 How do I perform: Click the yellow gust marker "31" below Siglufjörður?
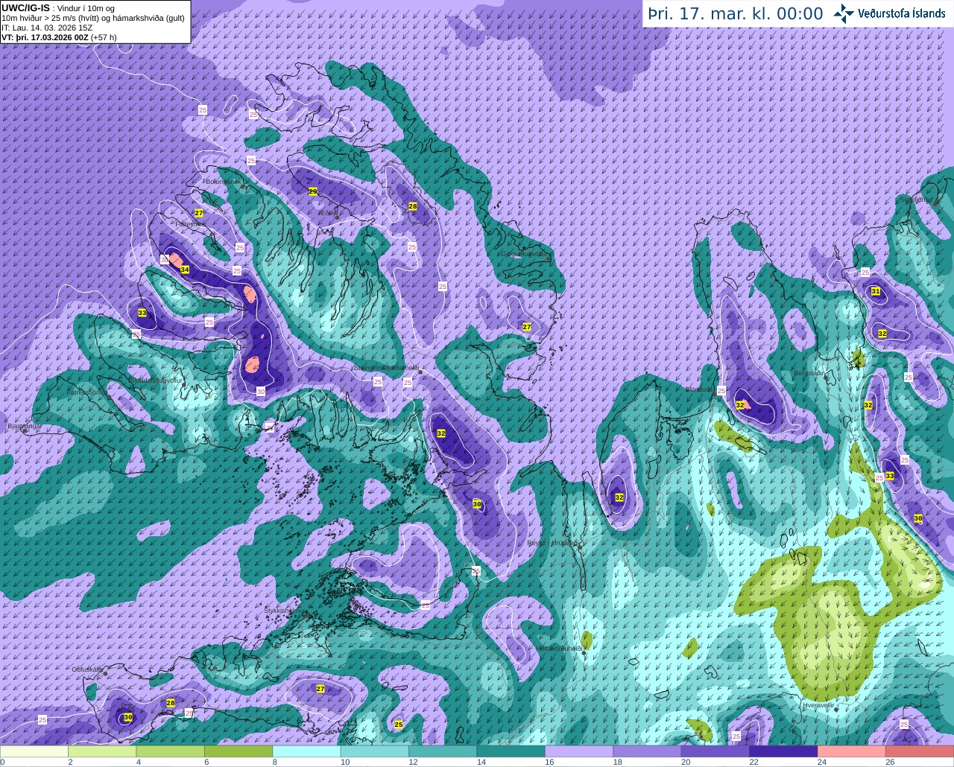coord(876,291)
